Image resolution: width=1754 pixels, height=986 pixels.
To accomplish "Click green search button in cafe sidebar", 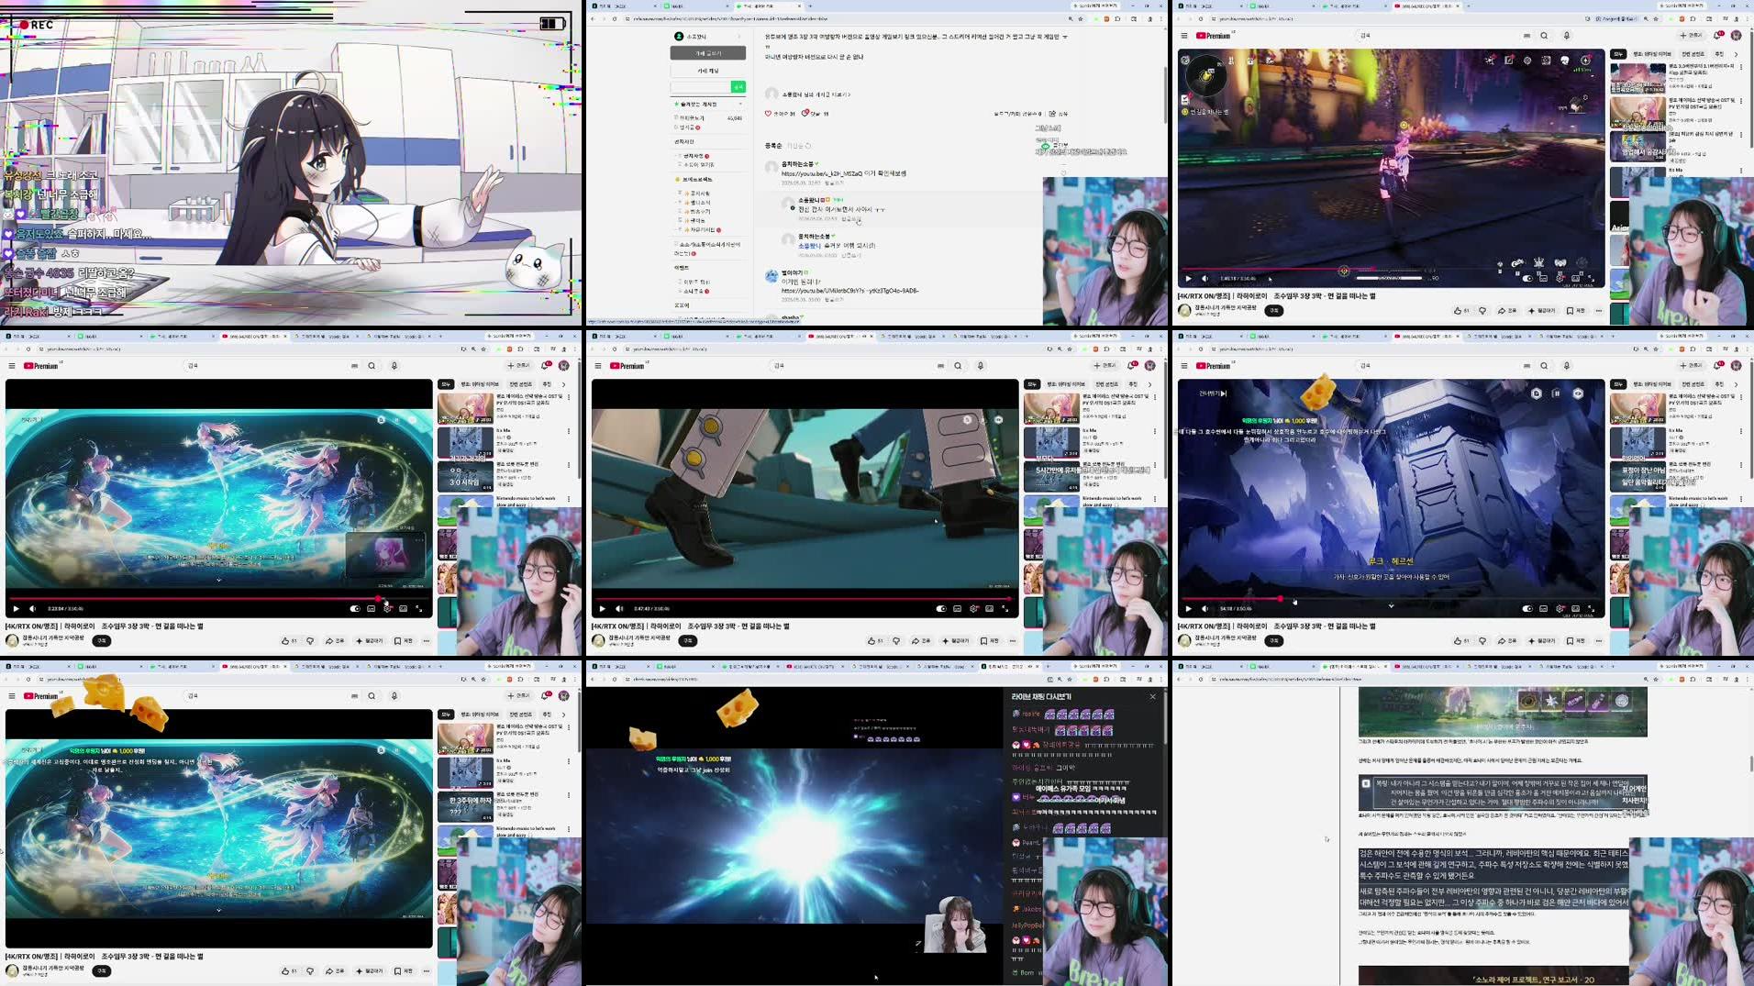I will pos(738,87).
